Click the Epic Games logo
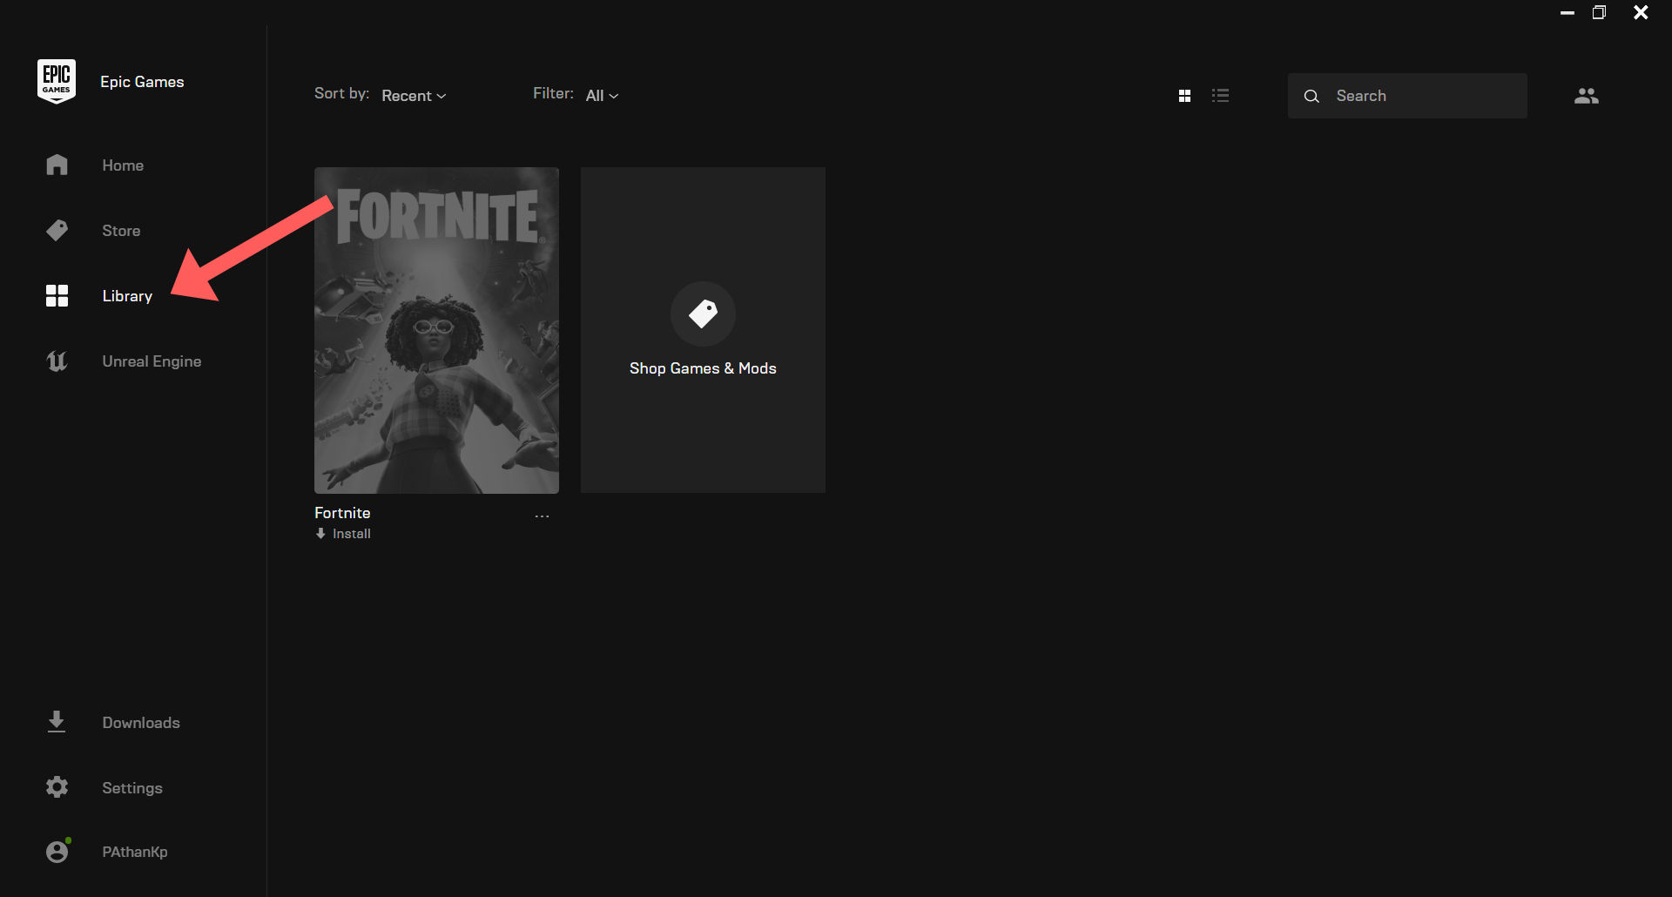 tap(56, 80)
